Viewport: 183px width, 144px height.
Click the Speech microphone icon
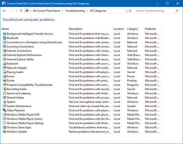tap(4, 102)
